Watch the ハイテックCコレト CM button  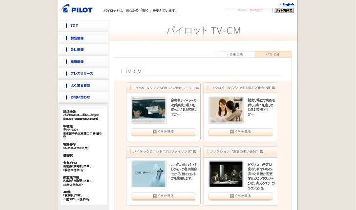pos(164,196)
